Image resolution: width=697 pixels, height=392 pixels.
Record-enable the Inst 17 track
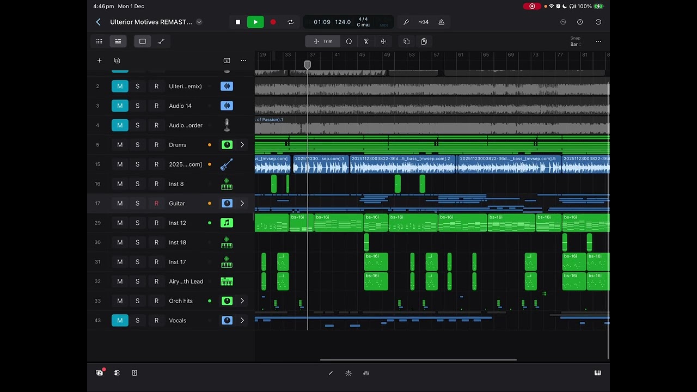click(156, 262)
